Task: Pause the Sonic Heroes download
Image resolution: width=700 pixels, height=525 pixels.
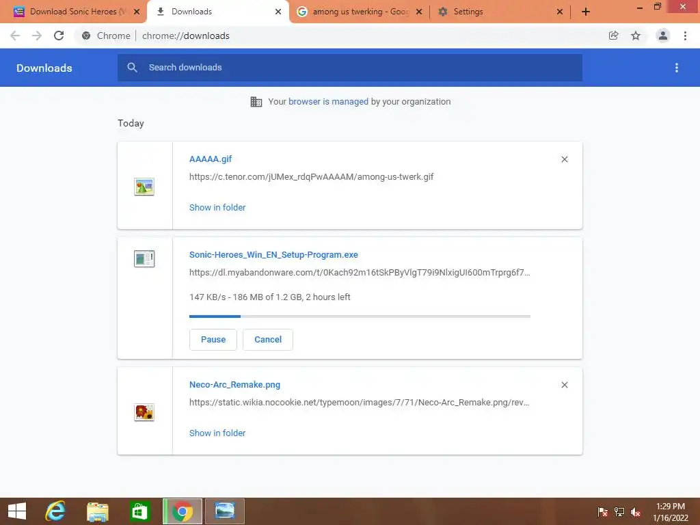Action: pos(213,340)
